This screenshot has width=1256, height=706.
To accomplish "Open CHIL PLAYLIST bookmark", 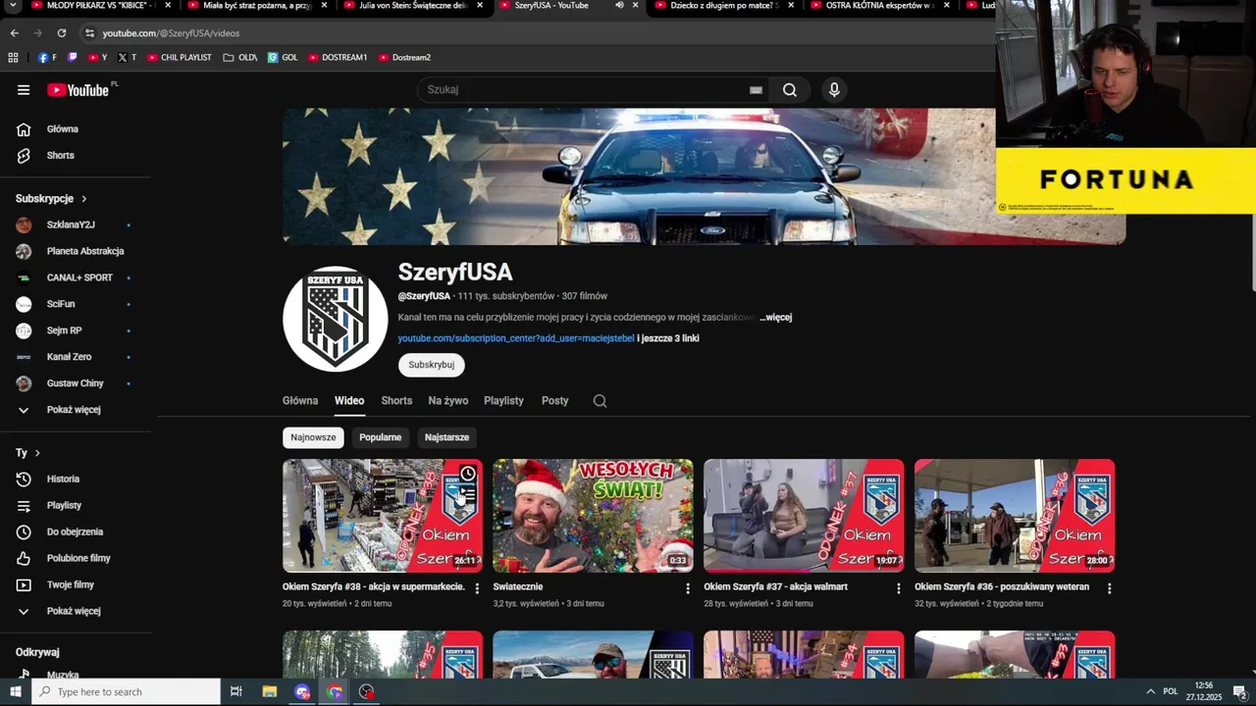I will pos(179,57).
